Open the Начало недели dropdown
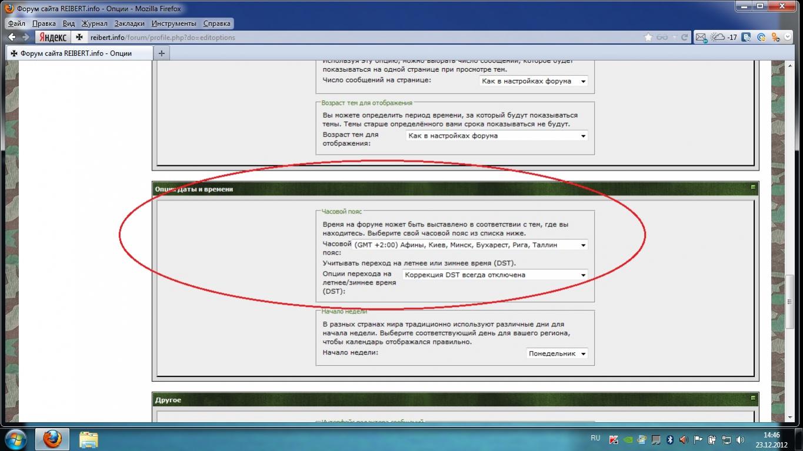This screenshot has height=451, width=803. tap(557, 353)
